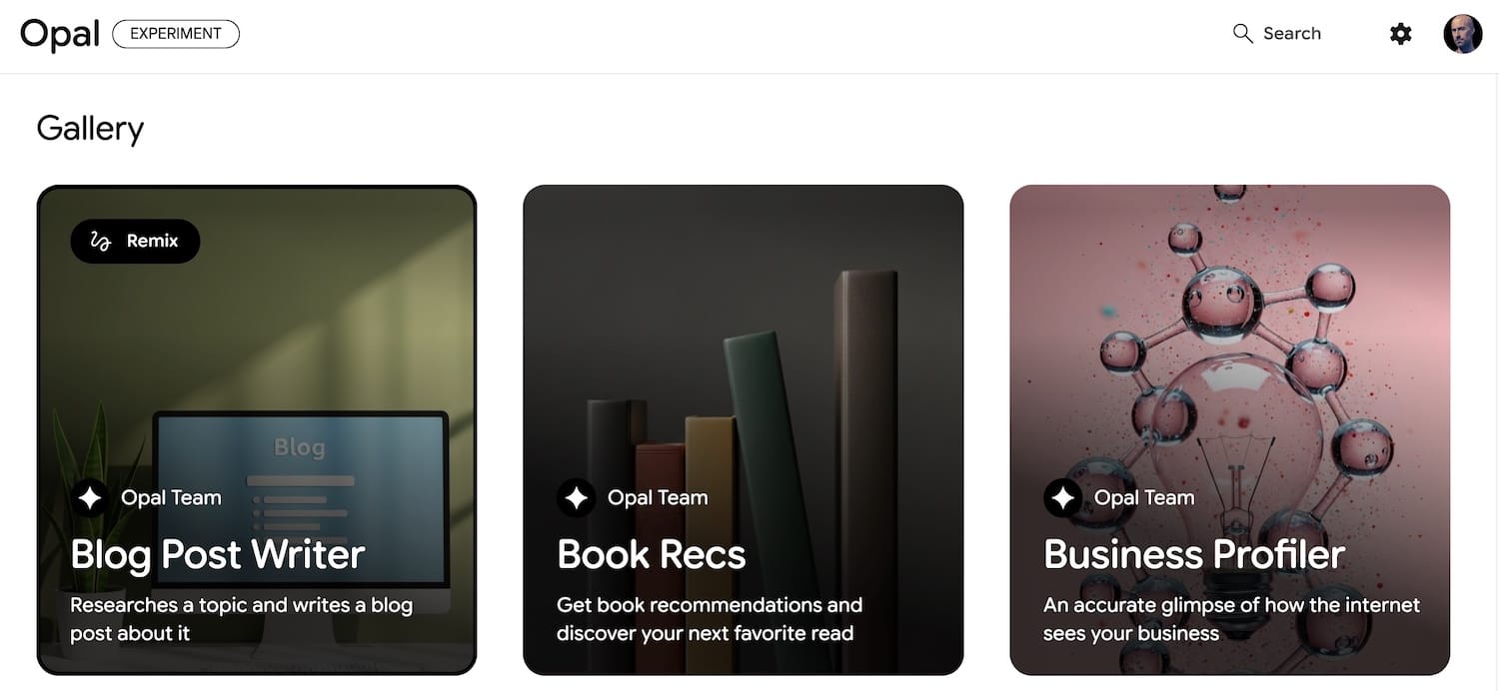The image size is (1499, 691).
Task: Select the Blog Post Writer title
Action: [218, 554]
